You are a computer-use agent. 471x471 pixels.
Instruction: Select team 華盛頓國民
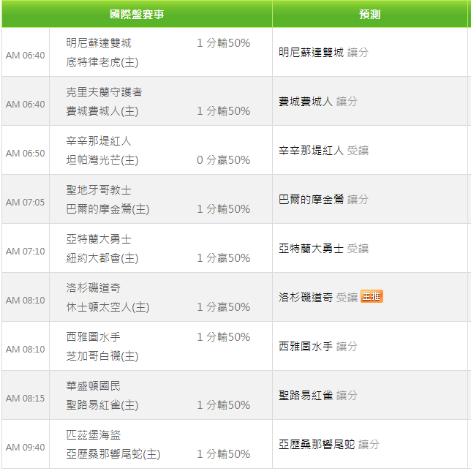(94, 385)
